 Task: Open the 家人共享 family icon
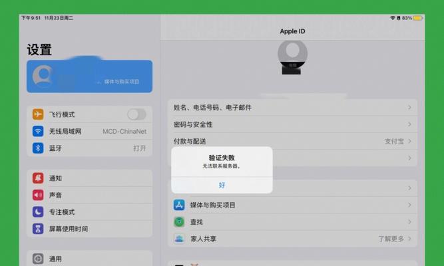179,239
